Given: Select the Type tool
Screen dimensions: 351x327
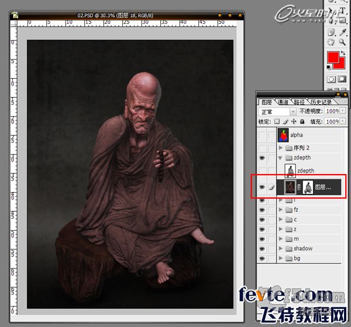Looking at the screenshot, I should 342,11.
